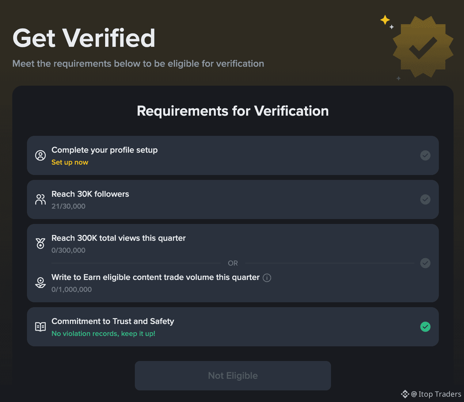Open the info tooltip beside trade volume

267,278
